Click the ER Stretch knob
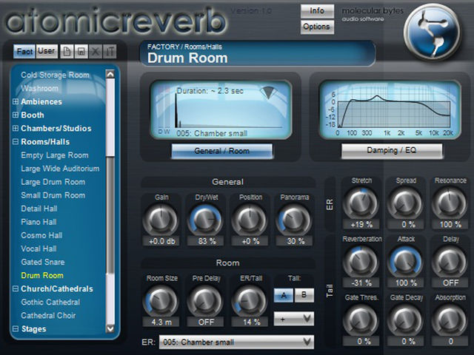This screenshot has height=355, width=474. point(361,203)
